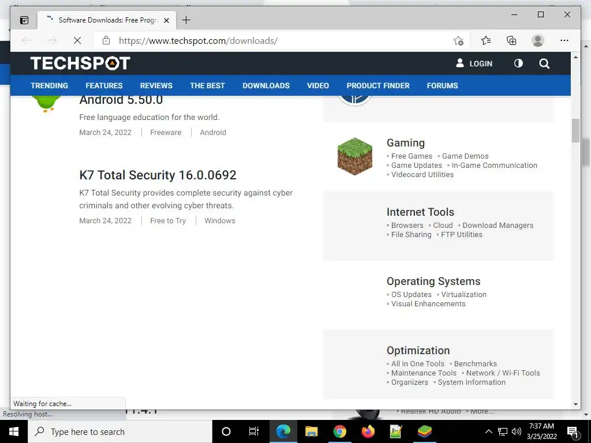Image resolution: width=591 pixels, height=443 pixels.
Task: Open Task View in taskbar
Action: [x=254, y=431]
